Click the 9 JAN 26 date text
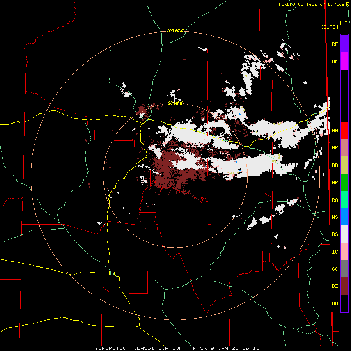The width and height of the screenshot is (351, 351). point(225,348)
